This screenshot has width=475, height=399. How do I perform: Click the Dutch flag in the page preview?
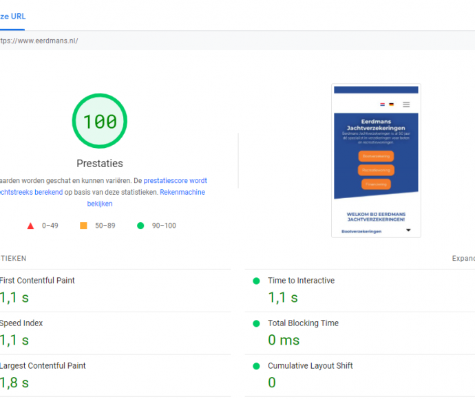(381, 105)
